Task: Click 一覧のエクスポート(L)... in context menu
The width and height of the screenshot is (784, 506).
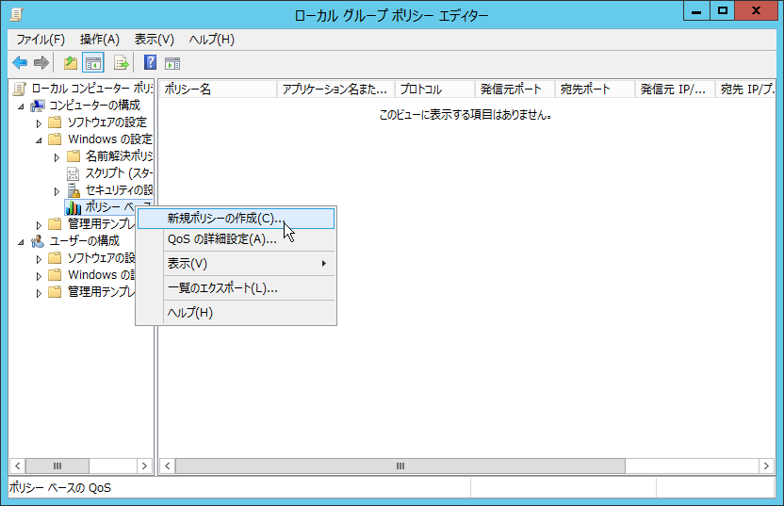Action: (x=222, y=288)
